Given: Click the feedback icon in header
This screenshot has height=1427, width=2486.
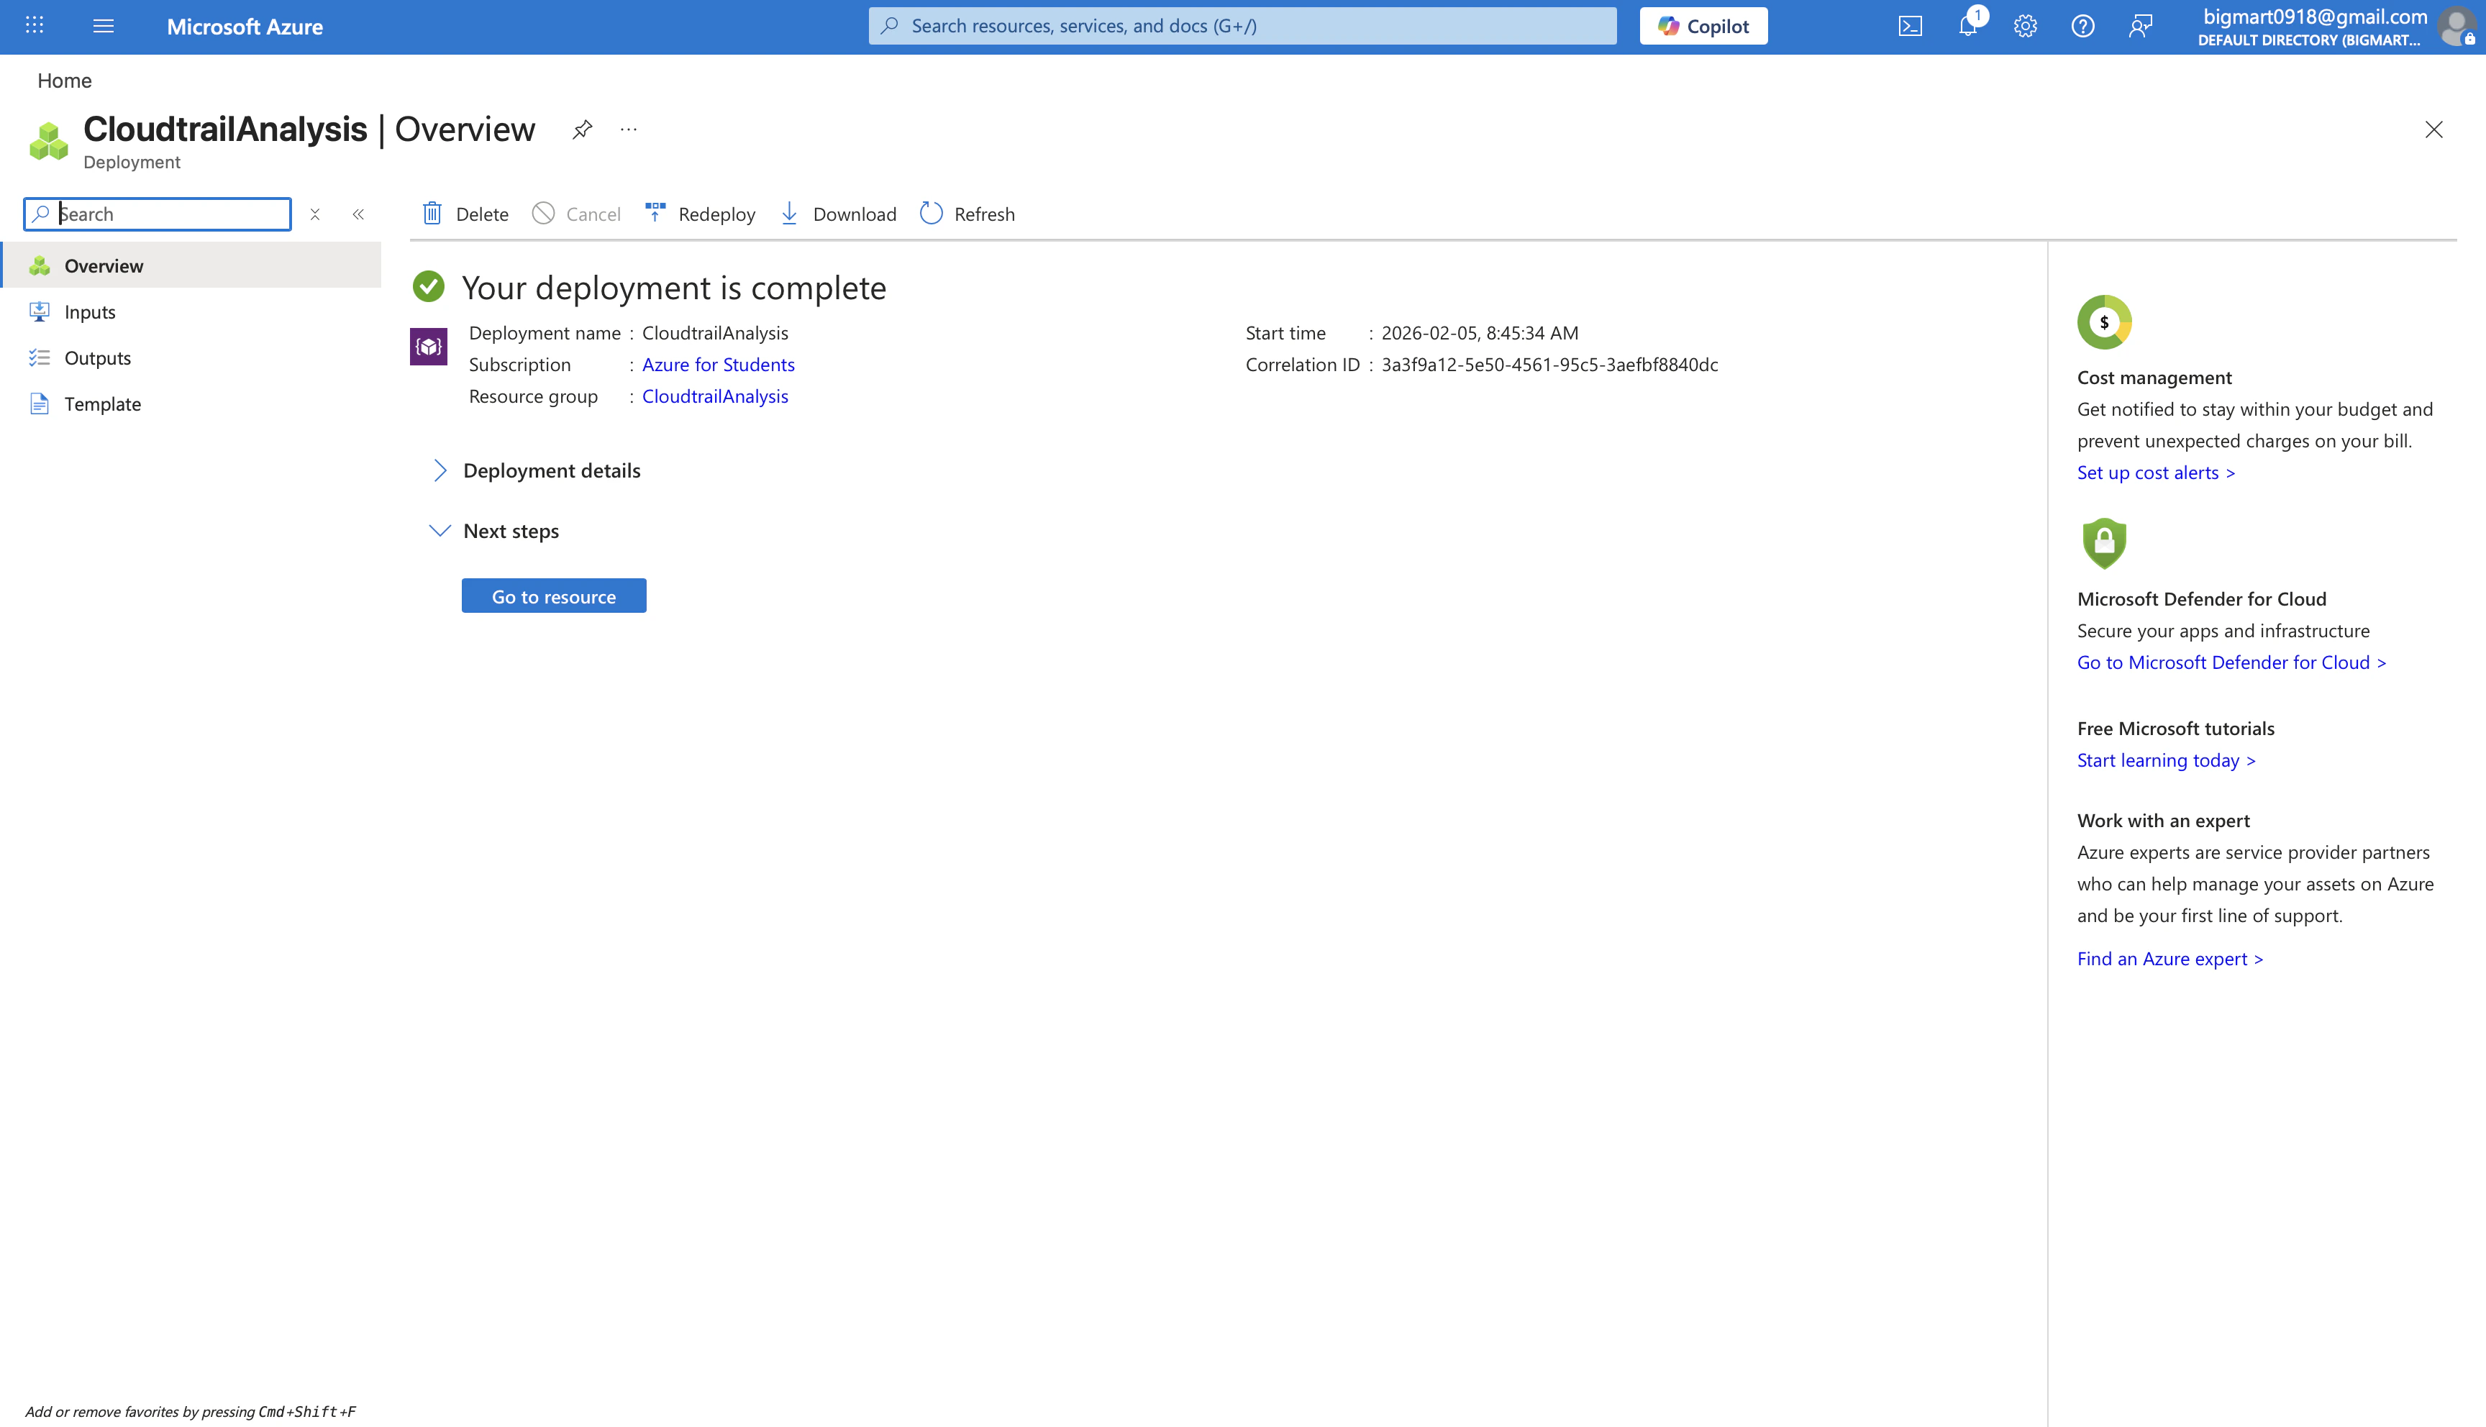Looking at the screenshot, I should [x=2140, y=27].
